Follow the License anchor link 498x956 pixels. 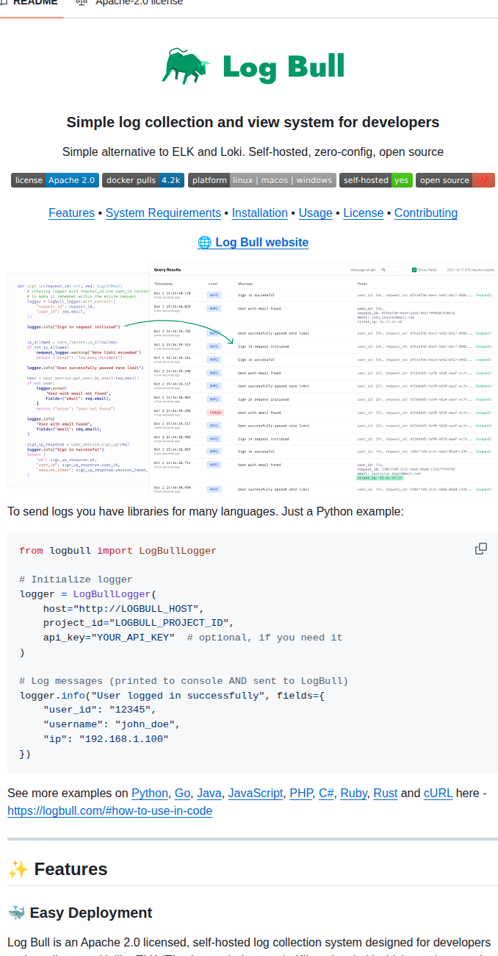coord(364,213)
